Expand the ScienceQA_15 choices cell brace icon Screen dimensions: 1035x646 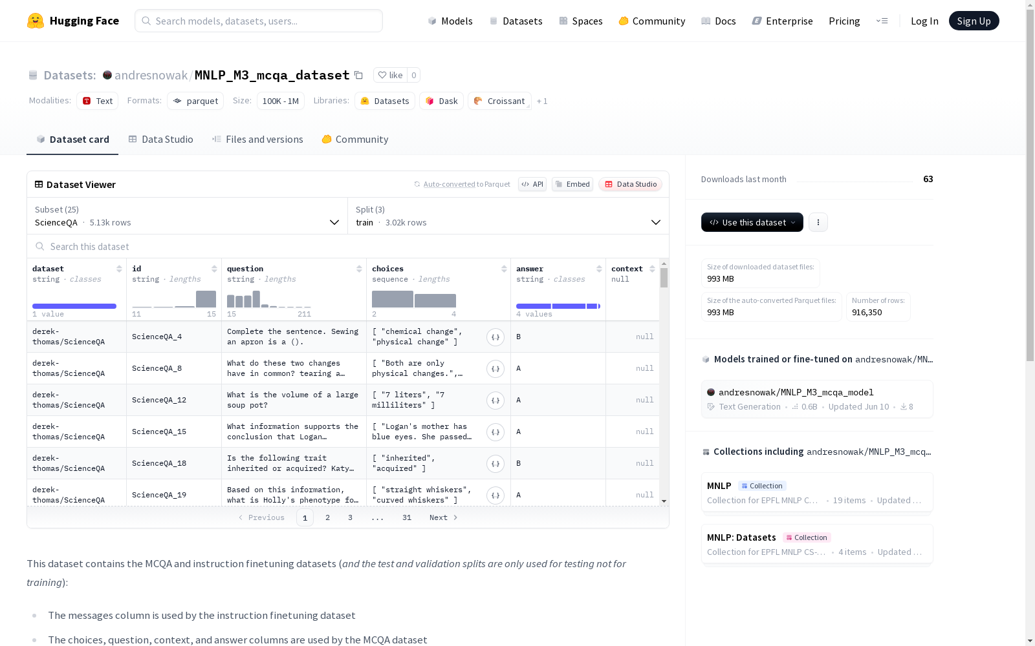(496, 432)
